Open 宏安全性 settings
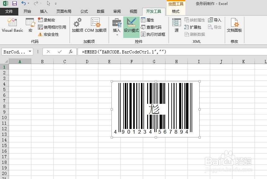Viewport: 267px width, 179px height. 48,34
